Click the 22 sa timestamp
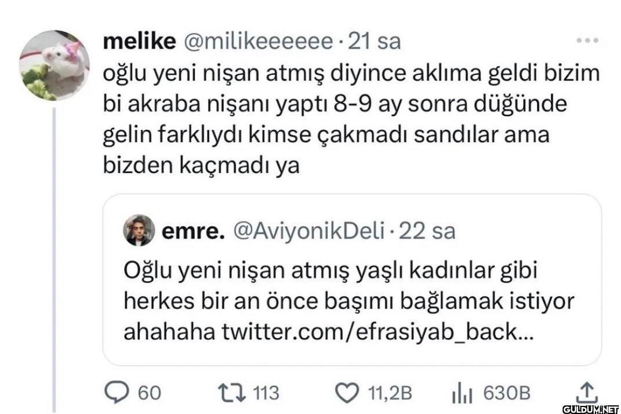 click(427, 231)
